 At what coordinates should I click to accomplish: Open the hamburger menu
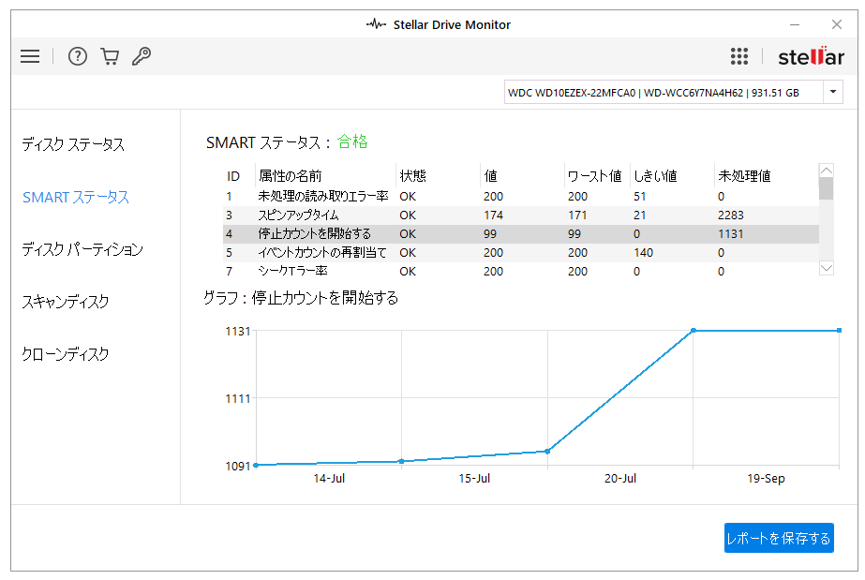tap(30, 56)
